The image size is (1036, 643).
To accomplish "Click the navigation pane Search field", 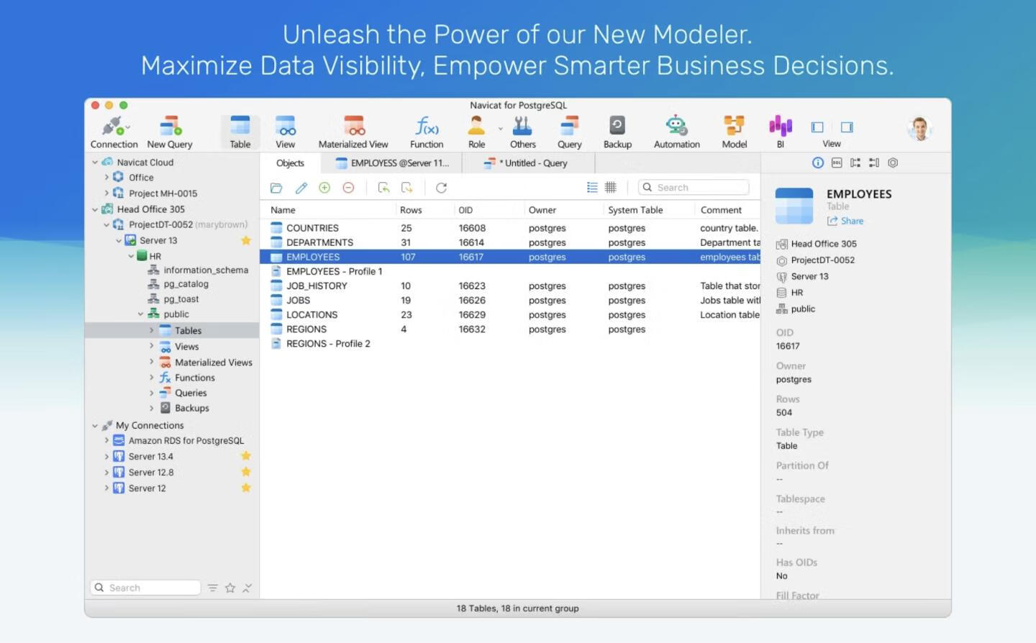I will [x=145, y=588].
